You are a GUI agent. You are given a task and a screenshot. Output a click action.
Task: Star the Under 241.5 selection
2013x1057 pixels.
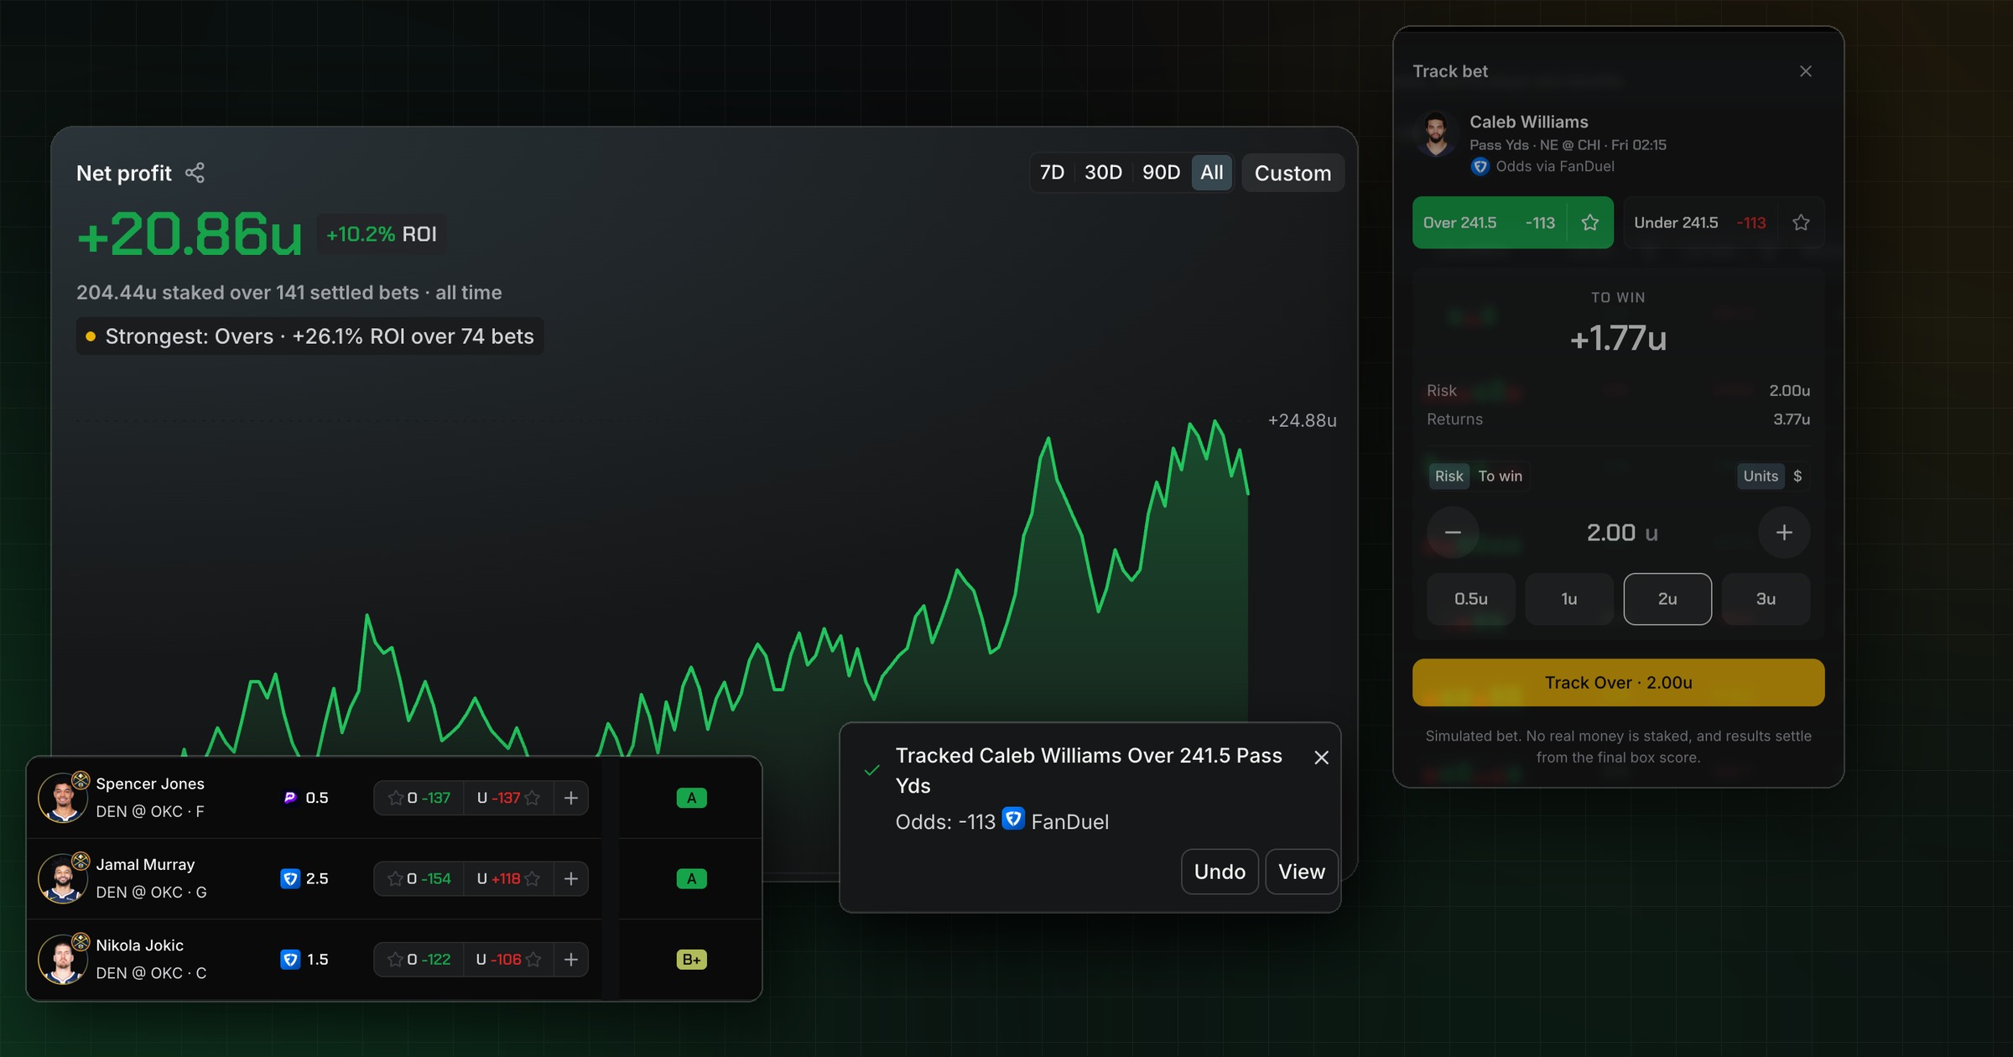[x=1800, y=222]
